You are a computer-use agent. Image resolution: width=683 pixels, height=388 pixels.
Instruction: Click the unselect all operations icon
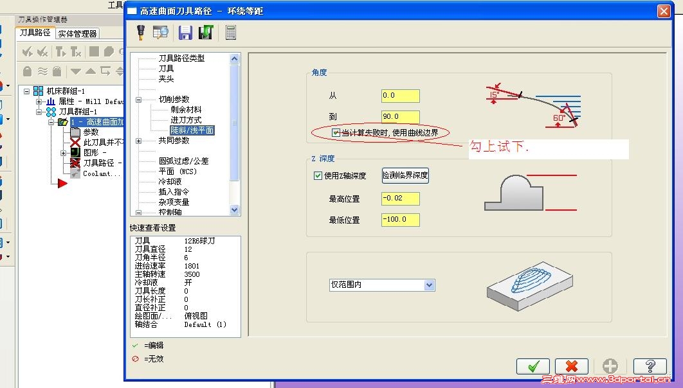tap(42, 52)
